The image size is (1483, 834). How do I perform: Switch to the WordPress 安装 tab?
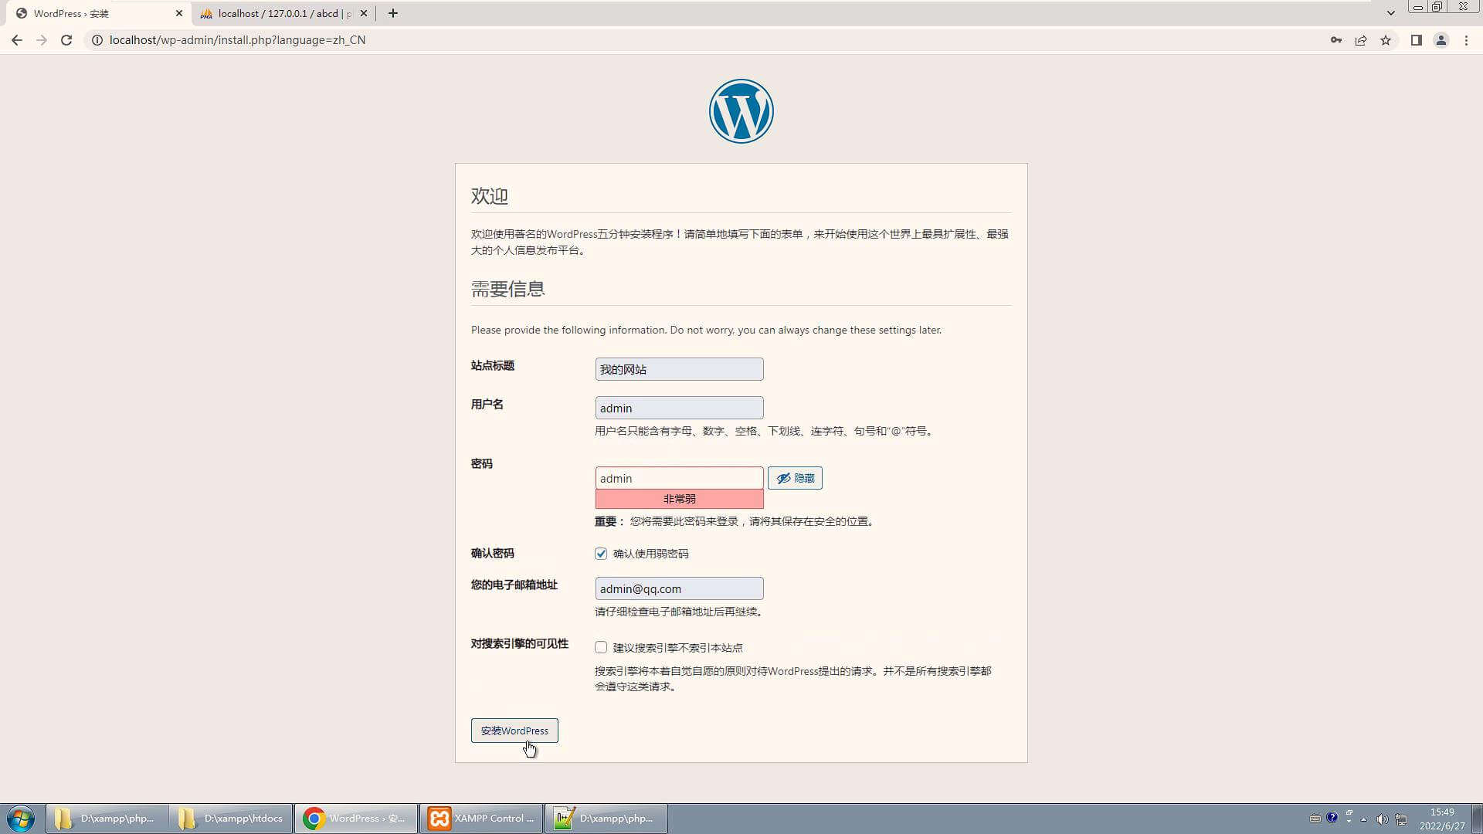(x=97, y=13)
